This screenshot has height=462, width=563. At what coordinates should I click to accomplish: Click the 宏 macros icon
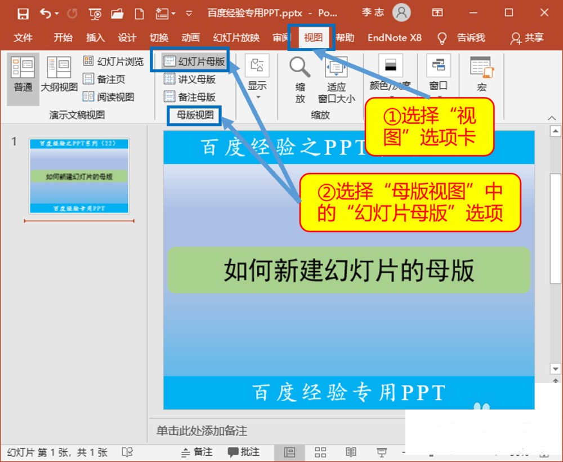[482, 74]
